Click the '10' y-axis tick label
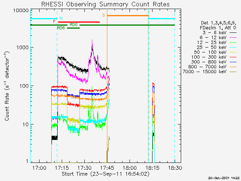 26,124
